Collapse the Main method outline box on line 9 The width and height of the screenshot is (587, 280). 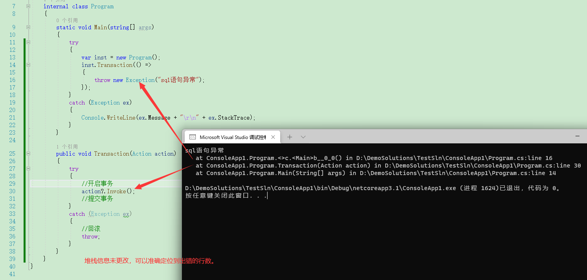tap(28, 27)
